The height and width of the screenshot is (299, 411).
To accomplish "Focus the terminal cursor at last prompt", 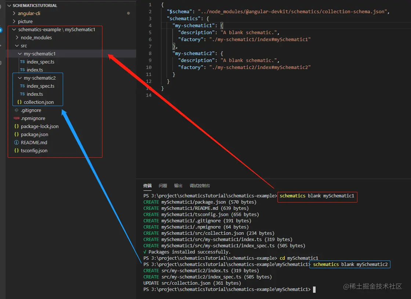I will 314,289.
